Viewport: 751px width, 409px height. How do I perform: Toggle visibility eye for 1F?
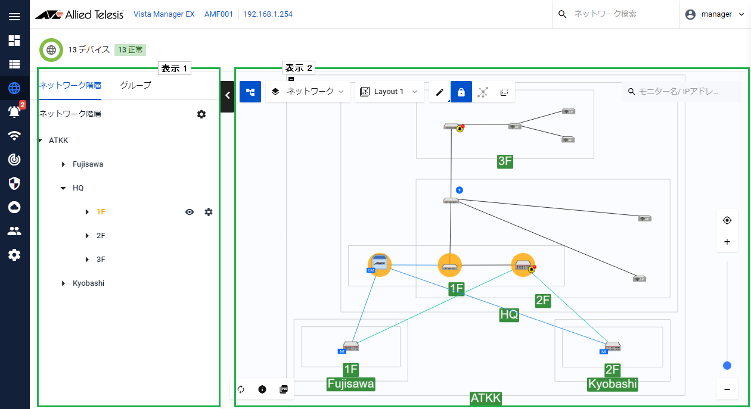[190, 212]
